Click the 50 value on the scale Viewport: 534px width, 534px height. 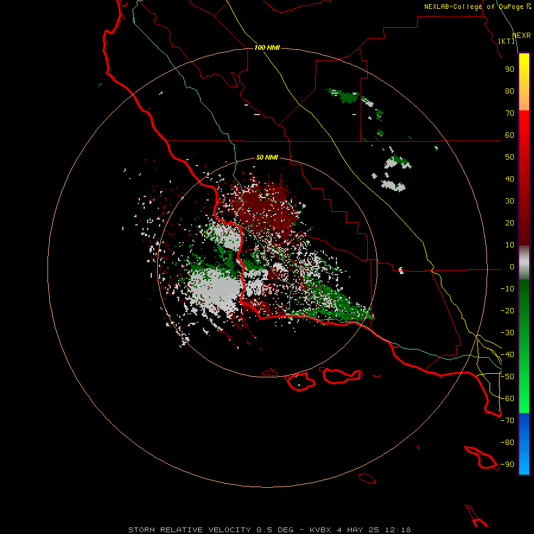point(510,157)
